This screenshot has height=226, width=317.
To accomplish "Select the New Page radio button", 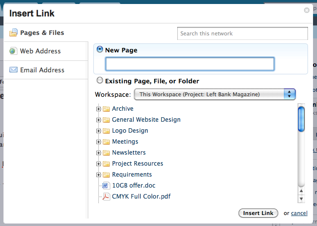I will pos(100,50).
